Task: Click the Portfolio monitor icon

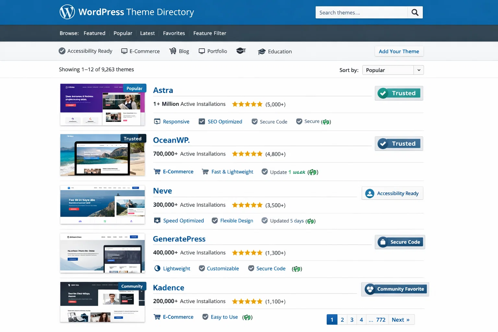Action: (202, 51)
